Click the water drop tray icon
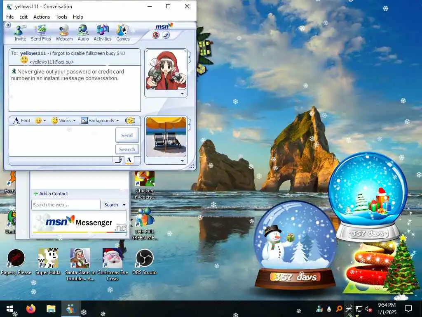 [x=329, y=309]
